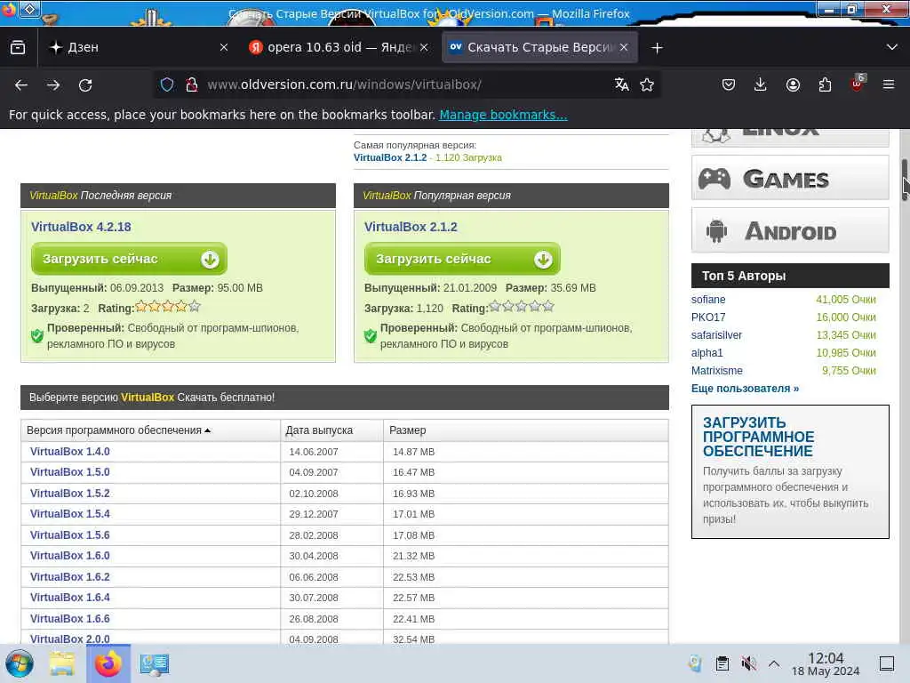Open the Android category banner
Viewport: 910px width, 683px height.
(790, 230)
